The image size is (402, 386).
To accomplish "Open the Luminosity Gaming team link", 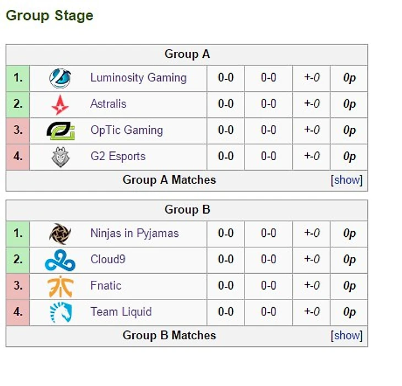I will (x=138, y=78).
